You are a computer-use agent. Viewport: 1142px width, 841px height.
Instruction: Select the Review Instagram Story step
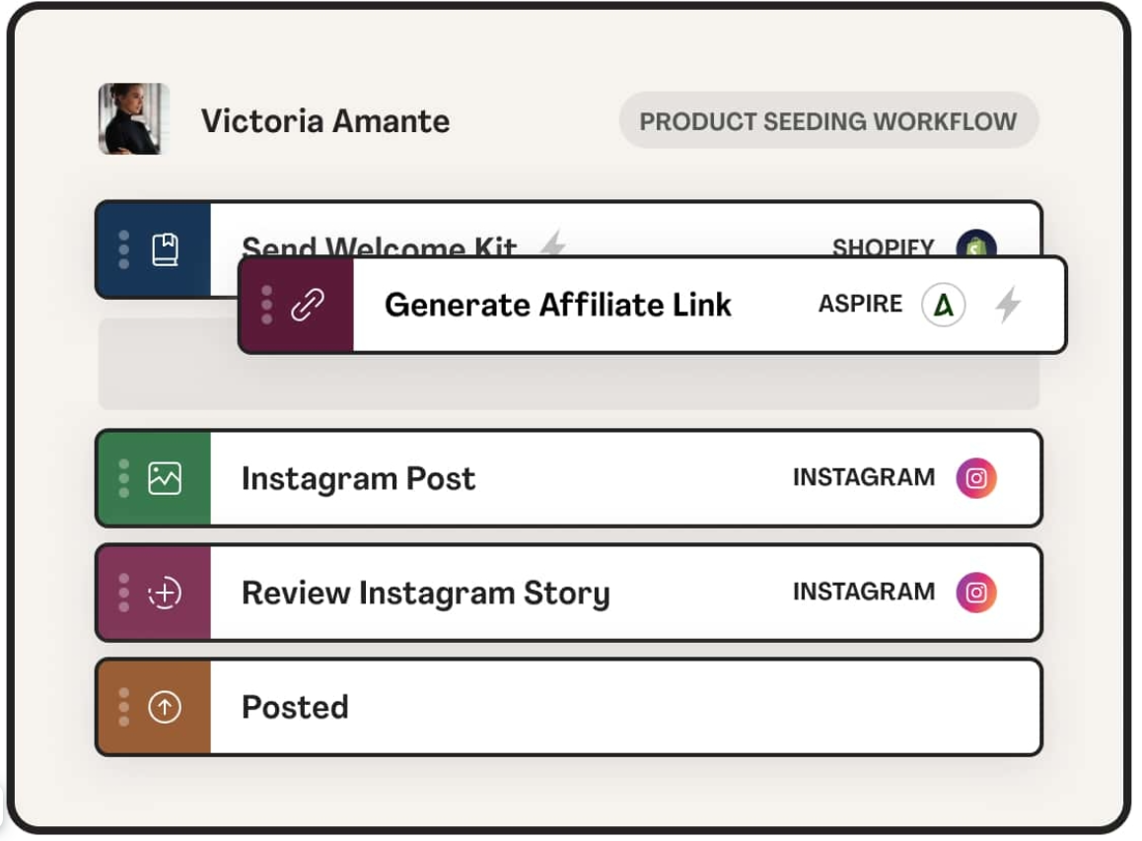point(425,594)
